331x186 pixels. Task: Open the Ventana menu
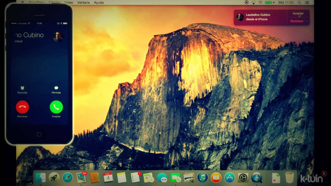(x=84, y=2)
